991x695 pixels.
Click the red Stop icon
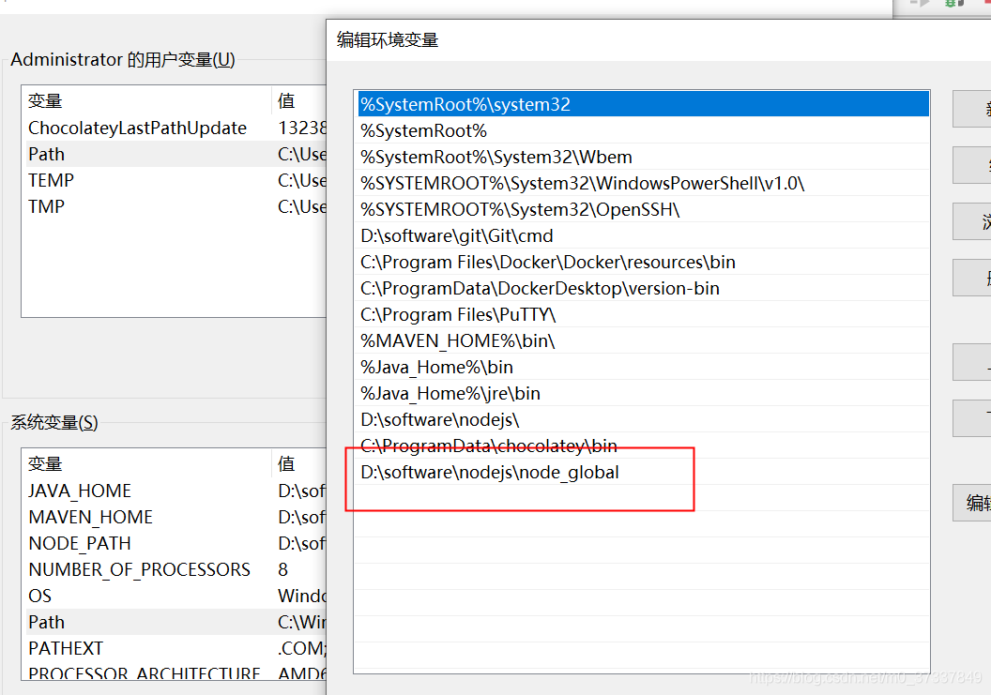click(987, 3)
